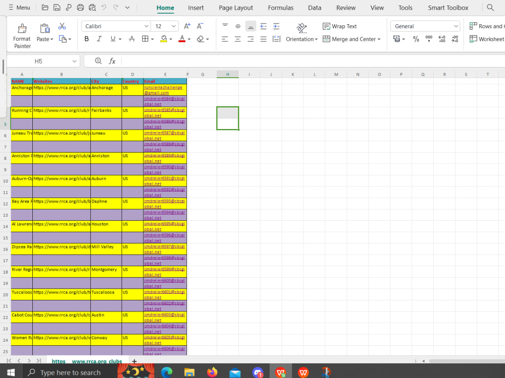Toggle Underline formatting
Viewport: 505px width, 378px height.
pos(113,39)
